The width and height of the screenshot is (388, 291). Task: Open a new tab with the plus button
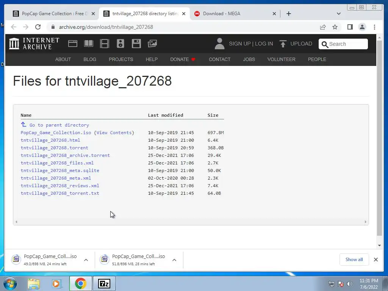288,14
